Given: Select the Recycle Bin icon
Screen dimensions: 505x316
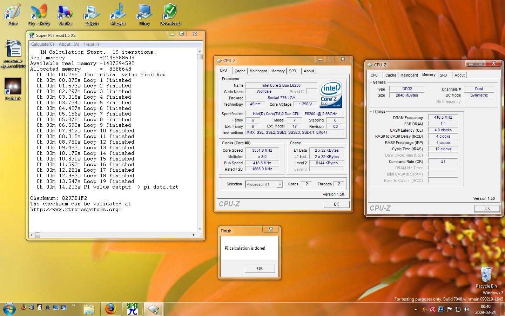Looking at the screenshot, I should point(486,277).
